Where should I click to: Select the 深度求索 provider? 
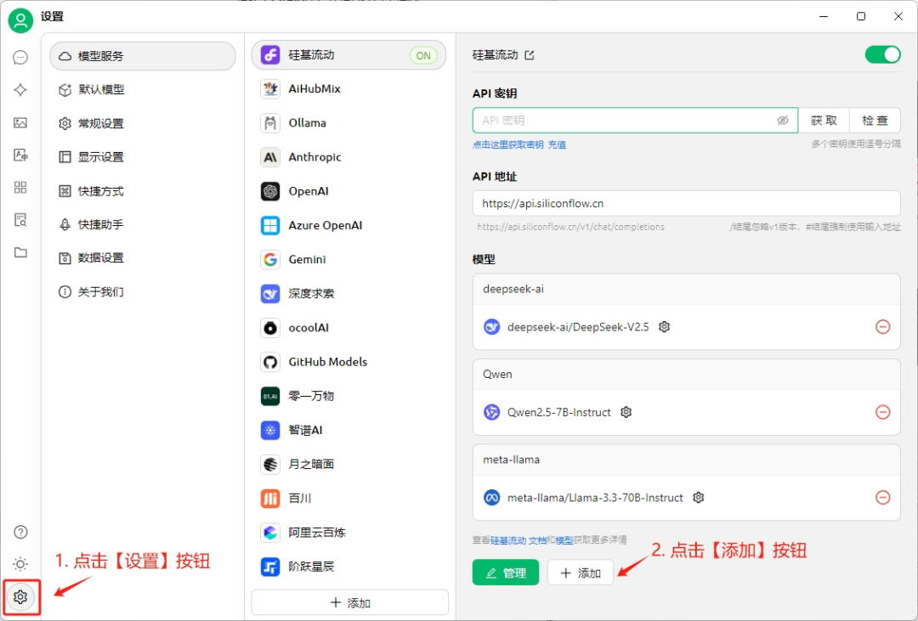tap(349, 293)
